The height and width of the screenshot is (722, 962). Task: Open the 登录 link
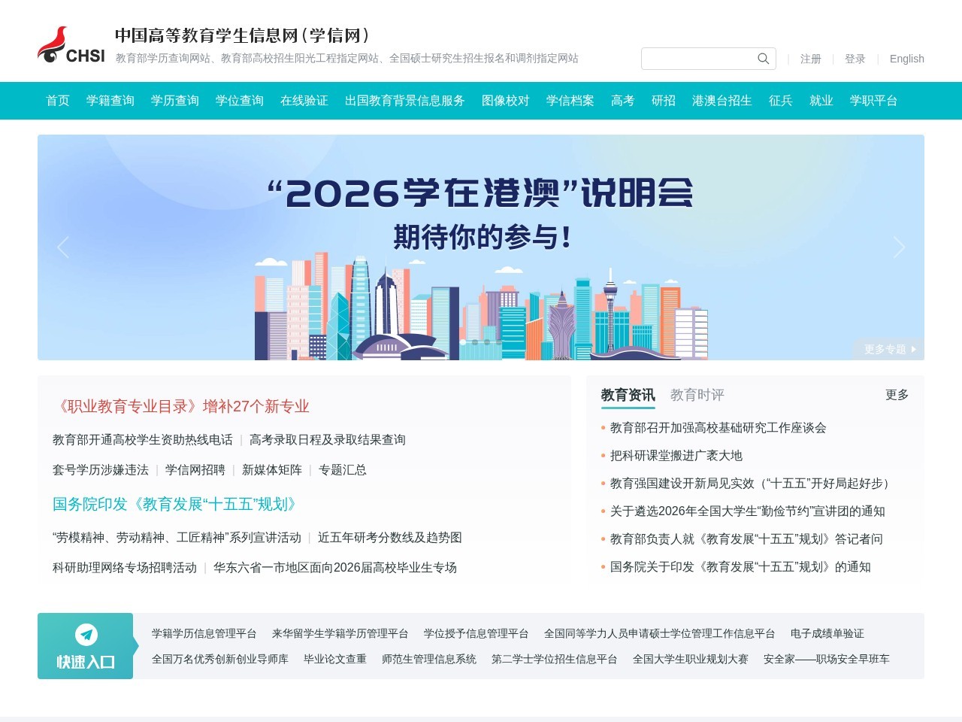tap(855, 59)
